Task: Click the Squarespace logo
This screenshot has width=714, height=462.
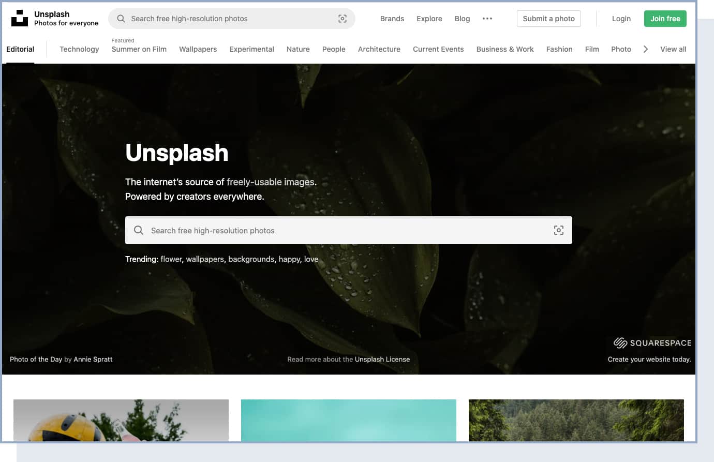Action: tap(652, 342)
